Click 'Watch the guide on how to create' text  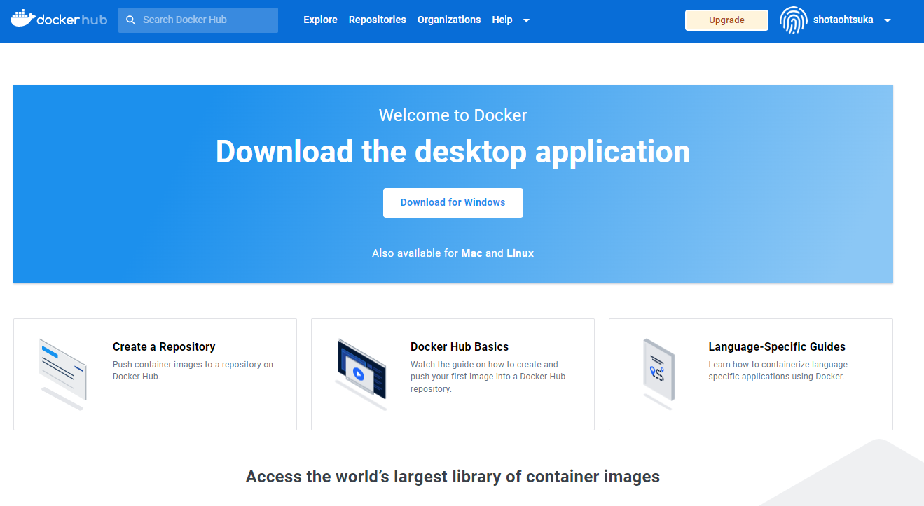488,377
